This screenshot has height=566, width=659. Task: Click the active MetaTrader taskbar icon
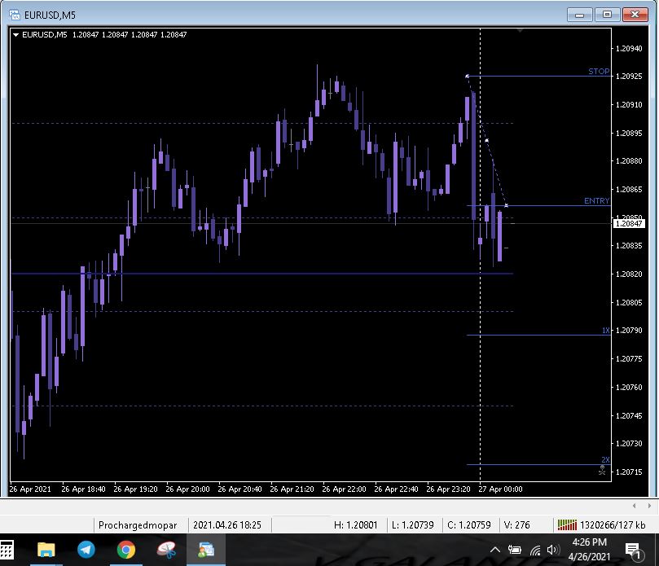point(206,550)
